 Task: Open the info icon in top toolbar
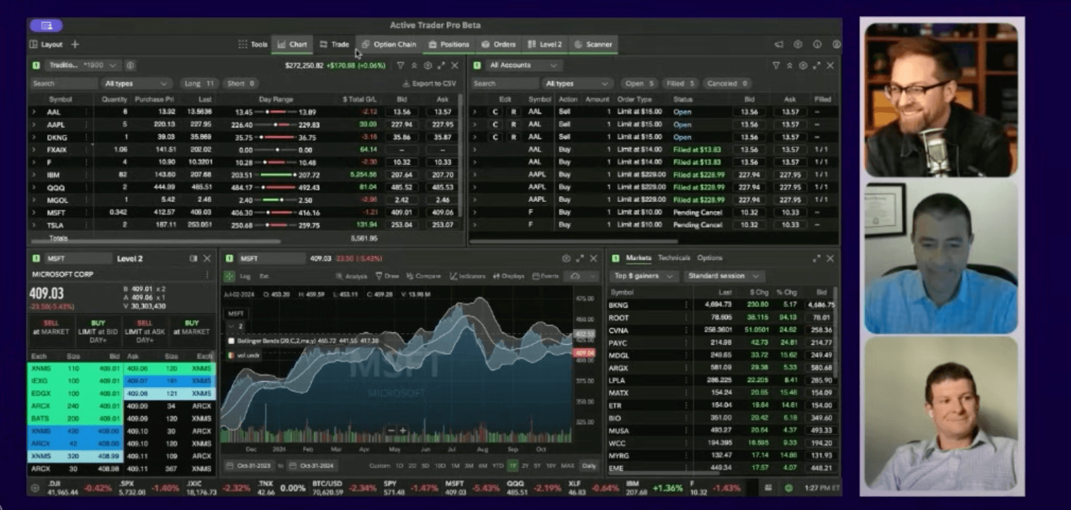click(x=817, y=44)
